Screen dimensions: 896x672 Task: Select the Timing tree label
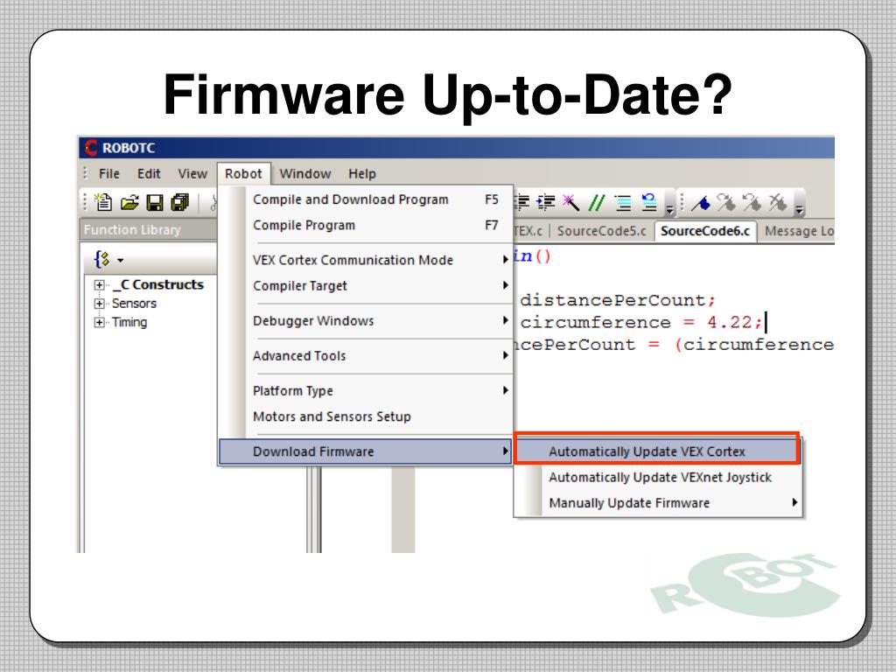(129, 322)
